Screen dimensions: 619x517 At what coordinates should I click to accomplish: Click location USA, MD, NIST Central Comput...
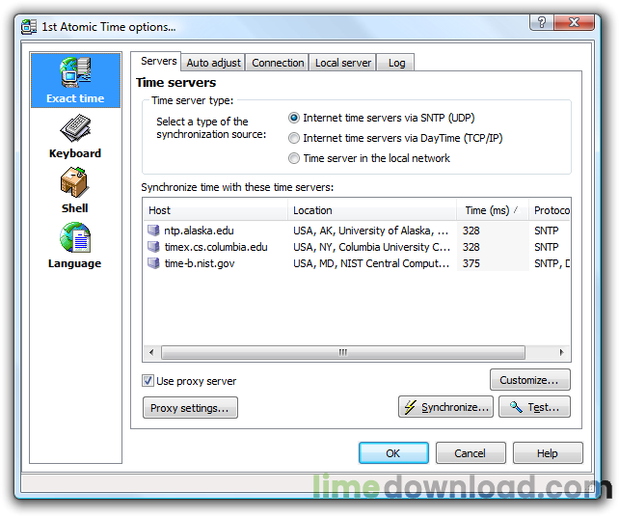pos(371,263)
